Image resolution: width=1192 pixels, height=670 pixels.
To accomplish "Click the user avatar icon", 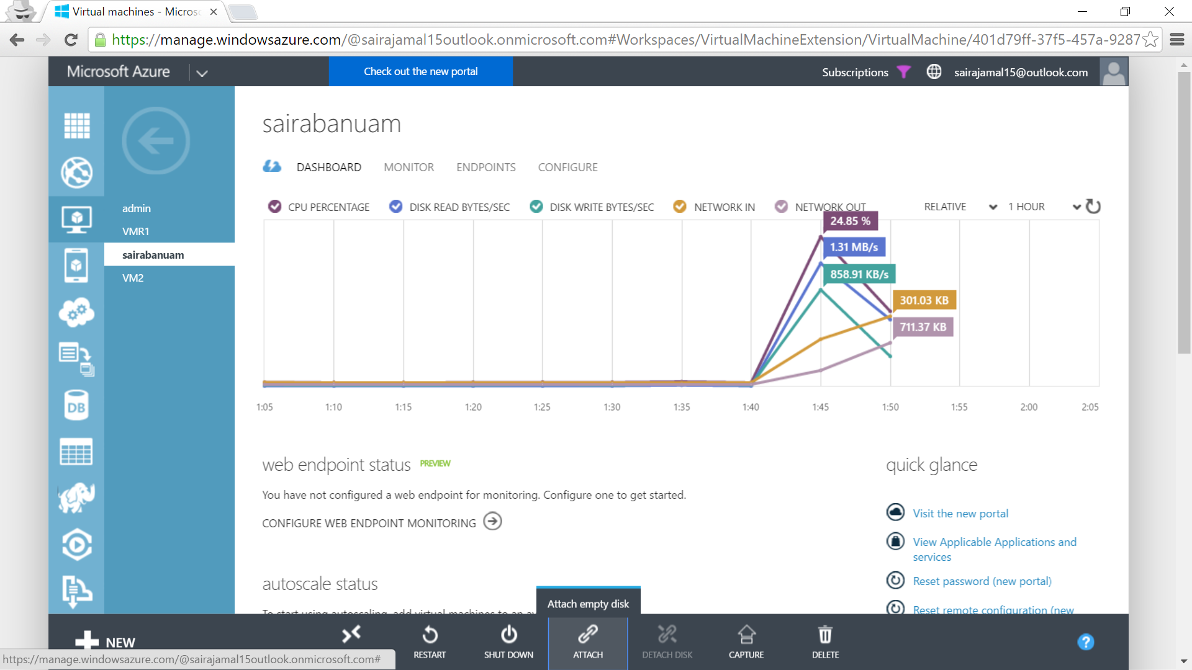I will pos(1113,72).
